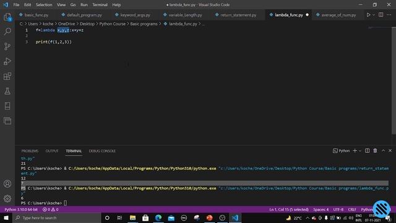Change Spaces: 4 indentation setting
This screenshot has width=396, height=223.
pos(321,209)
